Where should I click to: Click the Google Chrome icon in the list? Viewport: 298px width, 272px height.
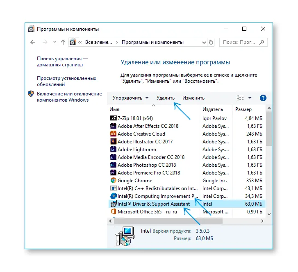pyautogui.click(x=113, y=181)
